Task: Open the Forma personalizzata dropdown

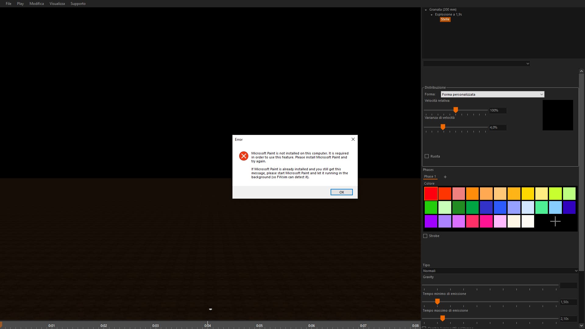Action: 492,94
